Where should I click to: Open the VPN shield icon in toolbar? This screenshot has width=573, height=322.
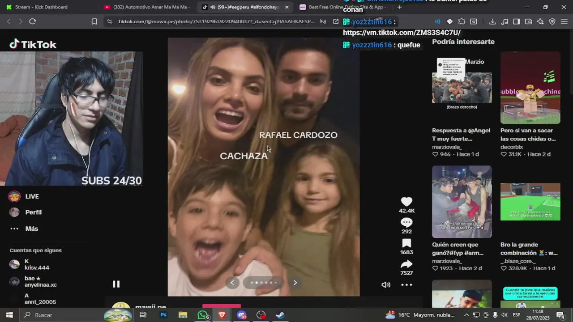tap(552, 21)
